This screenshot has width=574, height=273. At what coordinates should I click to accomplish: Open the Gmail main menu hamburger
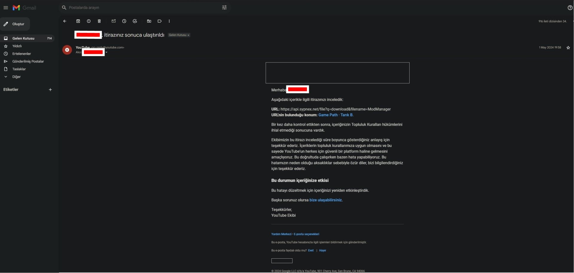[x=6, y=8]
